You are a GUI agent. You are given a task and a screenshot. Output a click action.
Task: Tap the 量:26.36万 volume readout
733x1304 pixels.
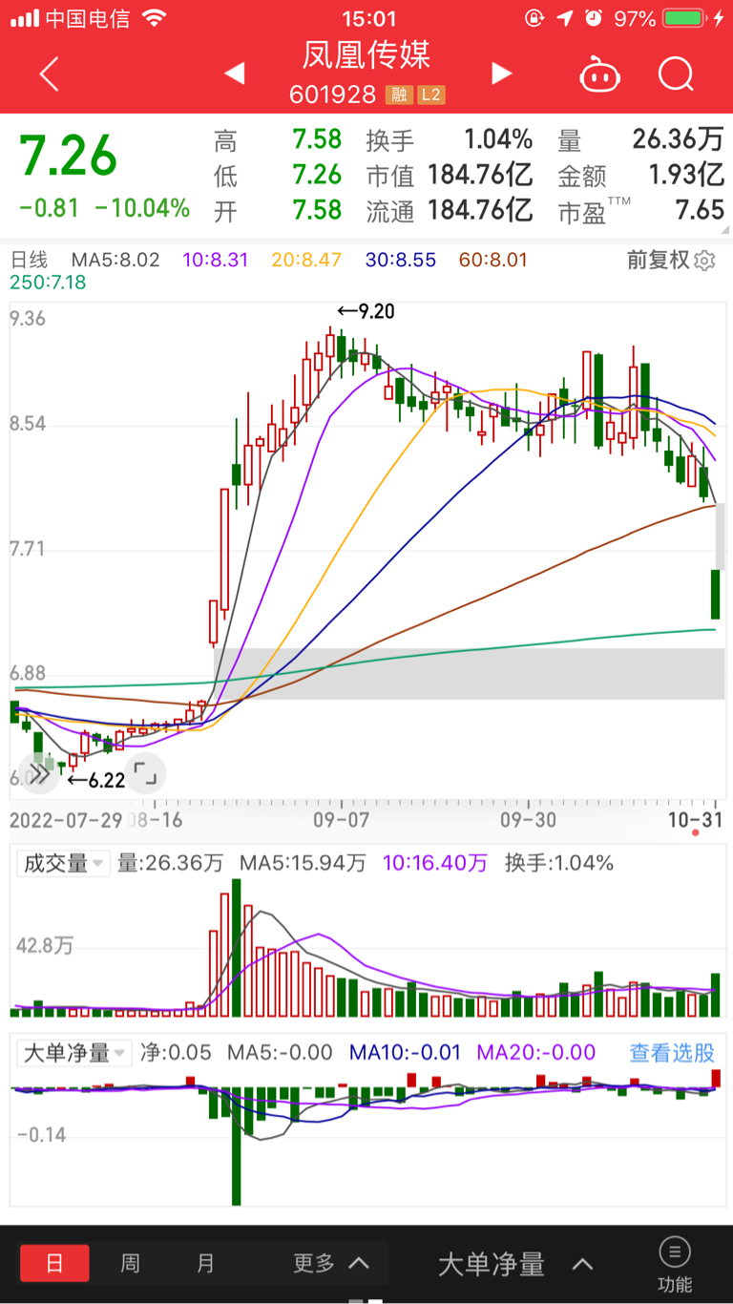169,863
